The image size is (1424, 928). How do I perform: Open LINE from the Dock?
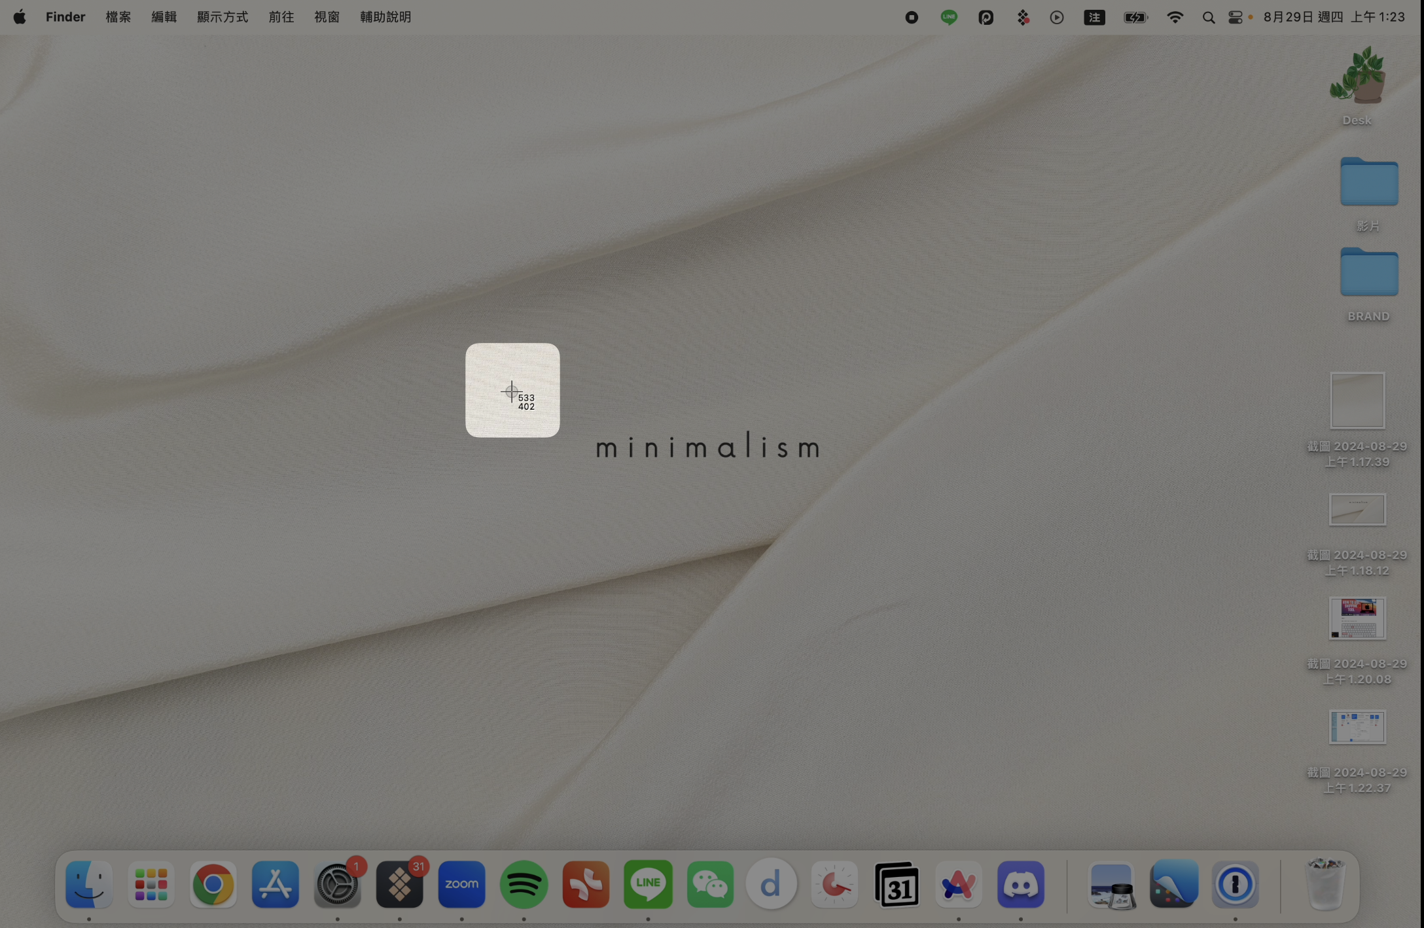click(x=649, y=885)
